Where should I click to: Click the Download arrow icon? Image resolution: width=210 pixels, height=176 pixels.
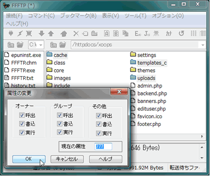(x=41, y=33)
